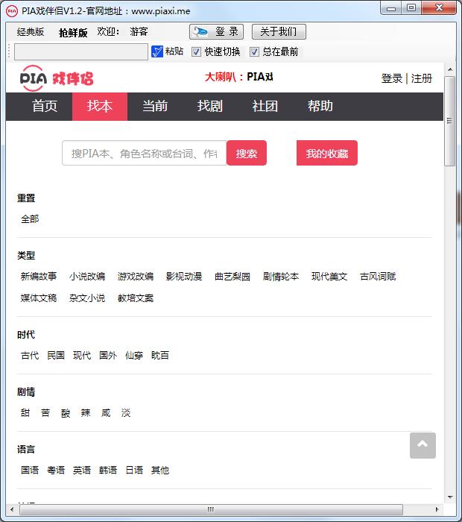Go to the 当前 tab
This screenshot has height=522, width=462.
pos(155,106)
